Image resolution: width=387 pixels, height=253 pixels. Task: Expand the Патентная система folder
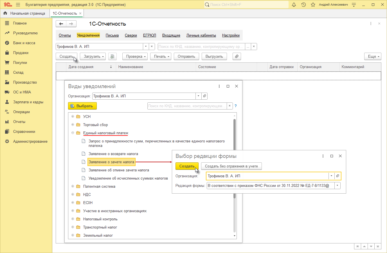(73, 186)
